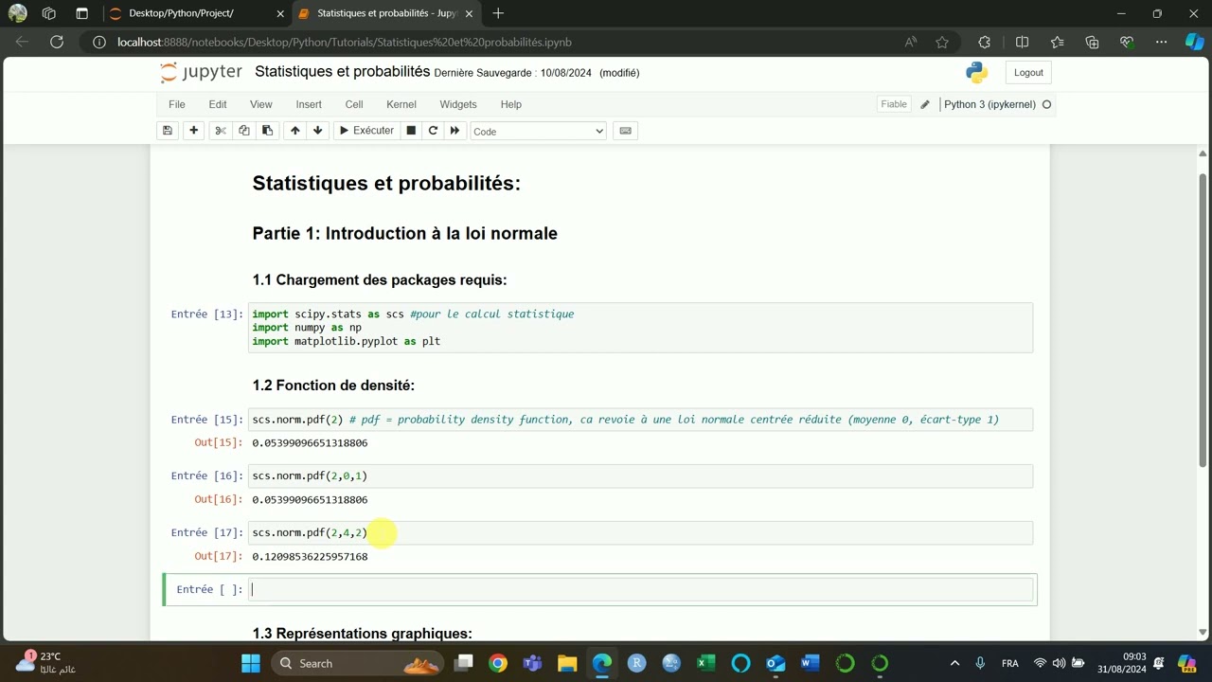
Task: Click the Fiable trusted notebook button
Action: tap(894, 104)
